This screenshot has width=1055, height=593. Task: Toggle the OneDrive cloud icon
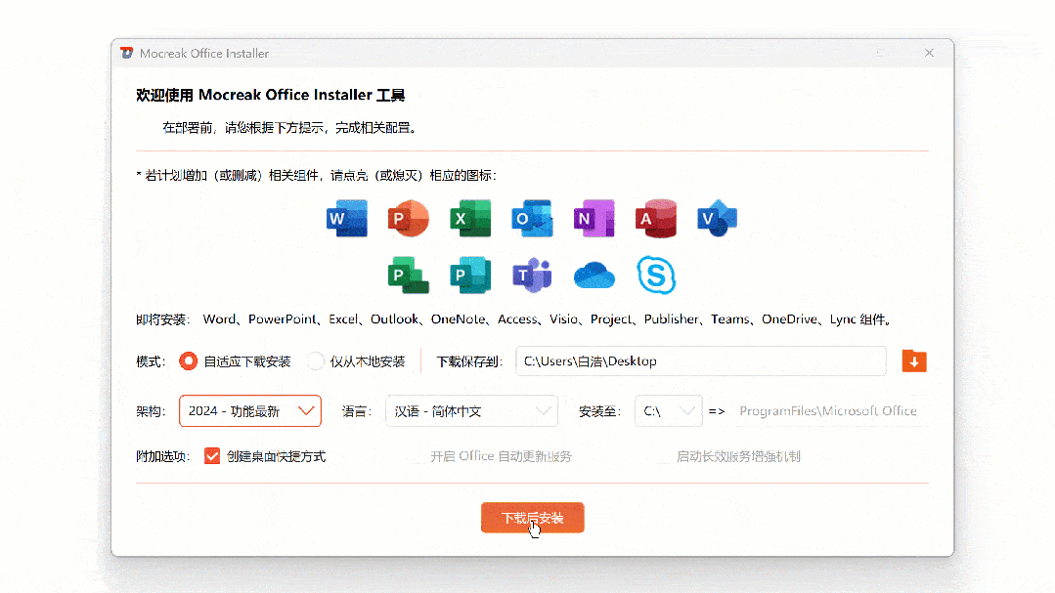(594, 275)
